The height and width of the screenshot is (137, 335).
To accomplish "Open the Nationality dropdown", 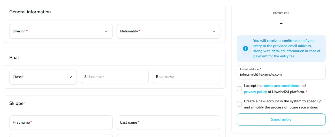I will (169, 31).
